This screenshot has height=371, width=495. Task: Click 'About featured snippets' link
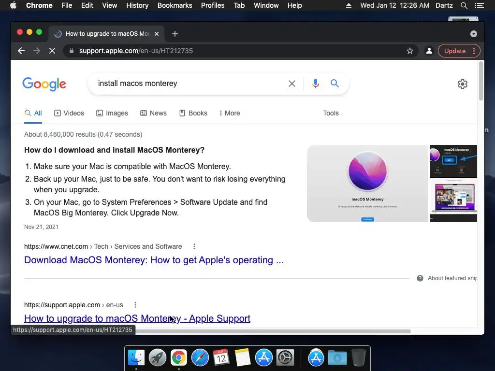tap(452, 278)
